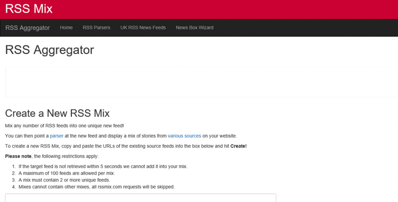This screenshot has width=398, height=202.
Task: Click the rssmix.com requests skipped item
Action: pyautogui.click(x=96, y=187)
